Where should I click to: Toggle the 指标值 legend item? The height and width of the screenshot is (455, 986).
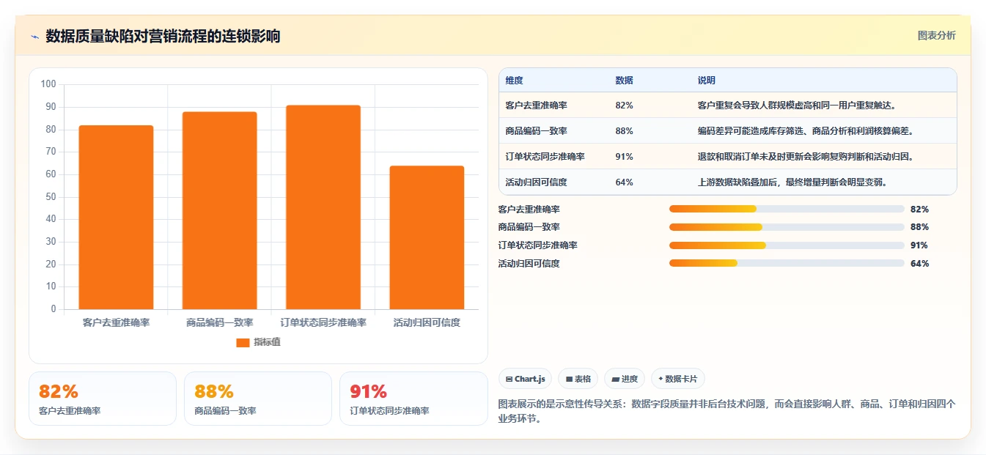pos(258,342)
